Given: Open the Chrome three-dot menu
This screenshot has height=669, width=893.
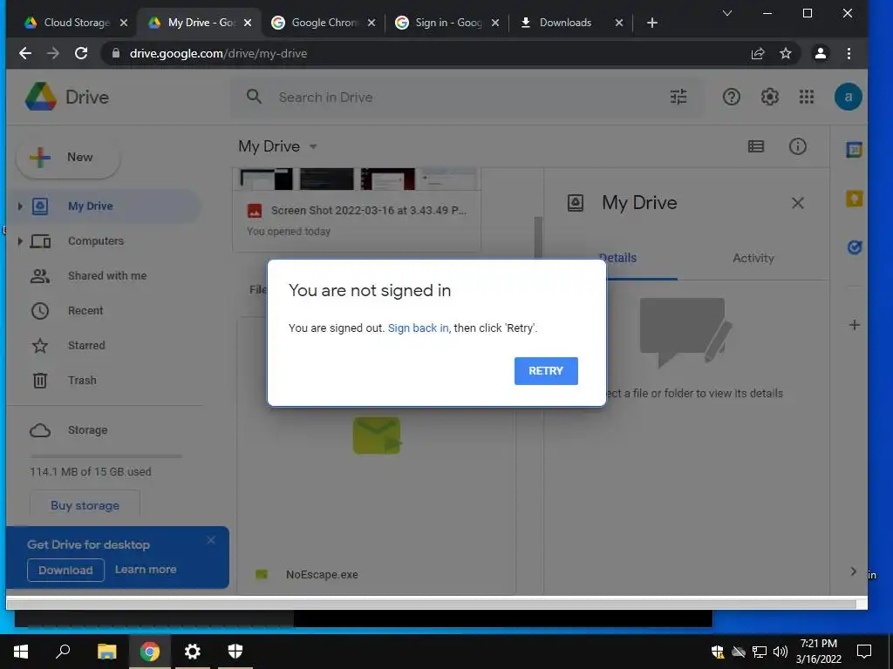Looking at the screenshot, I should point(849,53).
